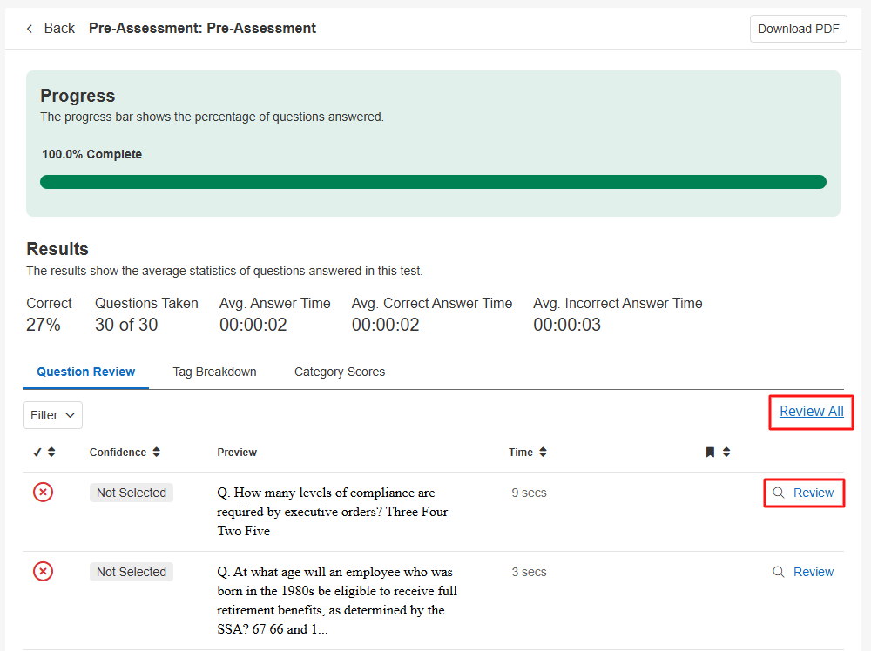Click the magnifier icon on second question row
This screenshot has height=651, width=871.
pyautogui.click(x=779, y=572)
